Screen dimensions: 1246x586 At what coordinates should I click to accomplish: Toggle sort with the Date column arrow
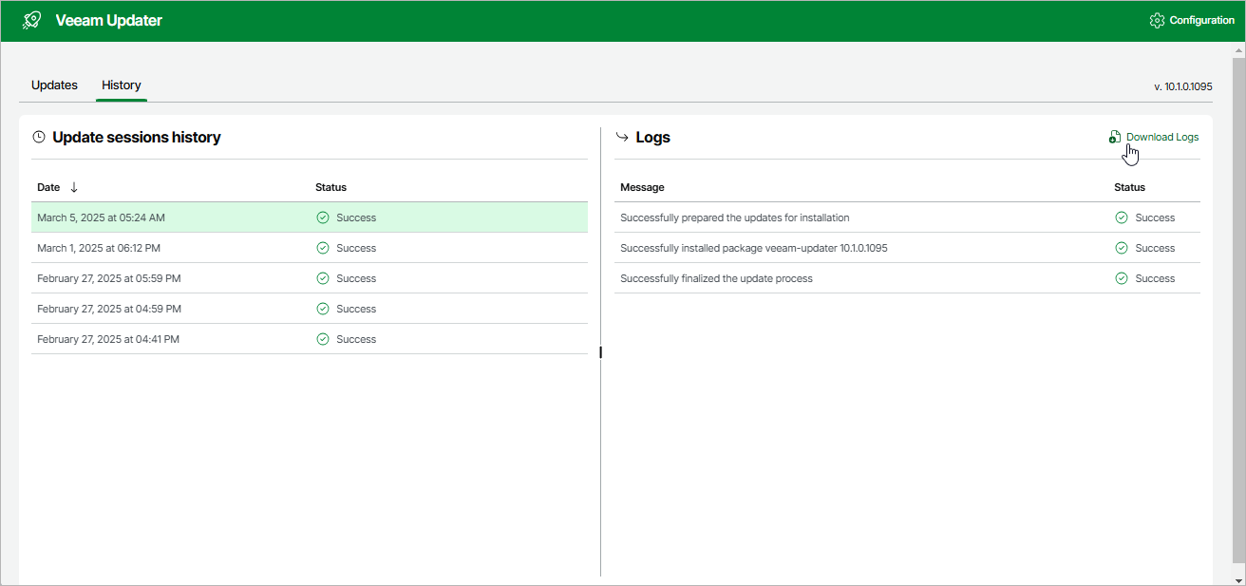[74, 187]
